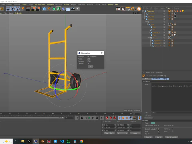Toggle Position keyframe recording
The image size is (192, 144).
click(120, 118)
